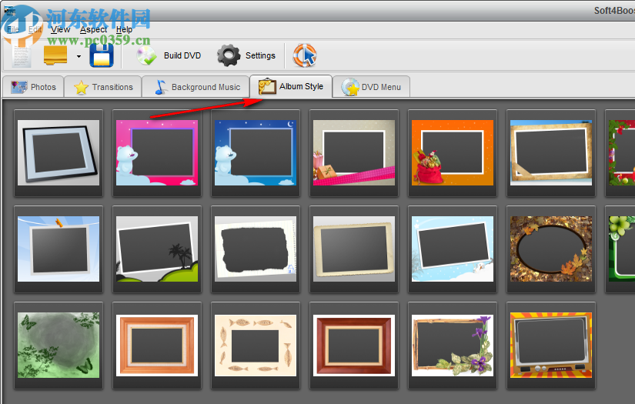The height and width of the screenshot is (404, 635).
Task: Open the Help menu
Action: coord(124,29)
